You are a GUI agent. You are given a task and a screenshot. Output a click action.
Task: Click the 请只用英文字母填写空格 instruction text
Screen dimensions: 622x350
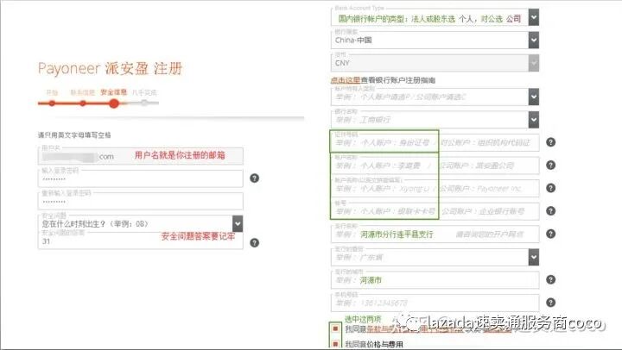pyautogui.click(x=74, y=135)
